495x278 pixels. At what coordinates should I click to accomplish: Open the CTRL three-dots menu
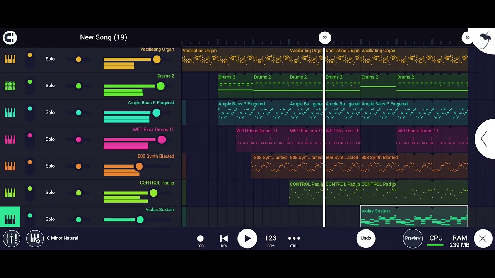tap(294, 241)
